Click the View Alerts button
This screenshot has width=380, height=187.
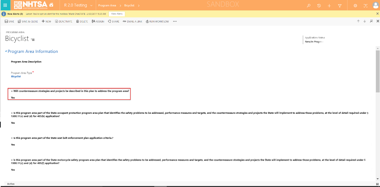[x=117, y=14]
